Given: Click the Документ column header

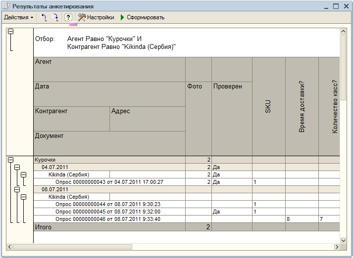Looking at the screenshot, I should click(109, 143).
